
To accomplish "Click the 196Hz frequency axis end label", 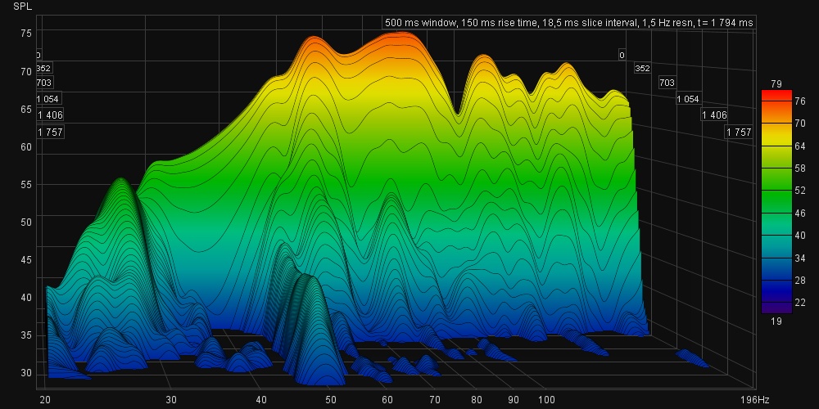I will pos(753,399).
